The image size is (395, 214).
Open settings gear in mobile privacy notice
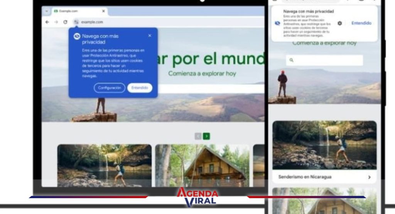339,23
